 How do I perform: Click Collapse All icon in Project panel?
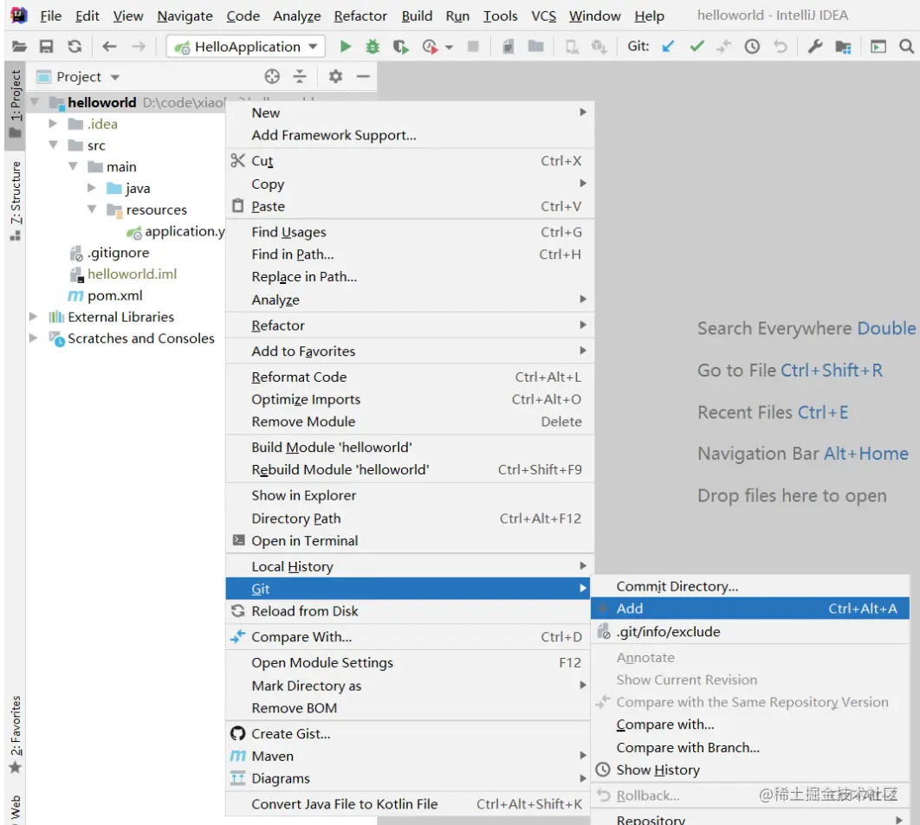click(x=300, y=76)
